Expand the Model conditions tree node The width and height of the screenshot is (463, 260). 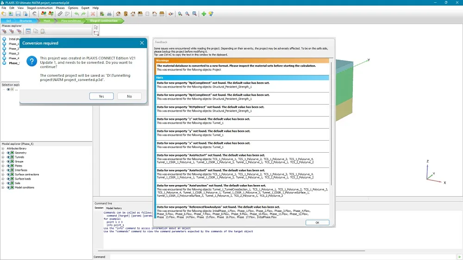[x=3, y=187]
